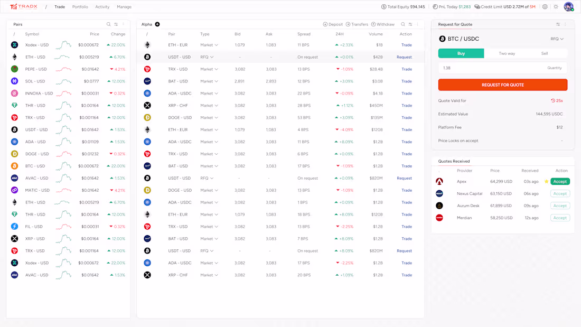
Task: Click the FIL coin icon
Action: coord(14,227)
